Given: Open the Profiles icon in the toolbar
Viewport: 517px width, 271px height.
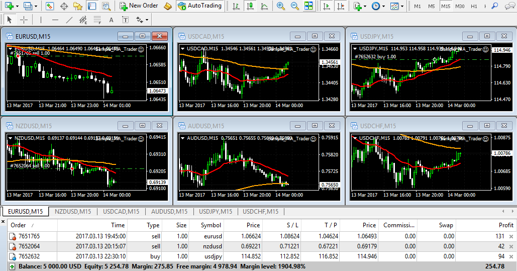Looking at the screenshot, I should [28, 6].
